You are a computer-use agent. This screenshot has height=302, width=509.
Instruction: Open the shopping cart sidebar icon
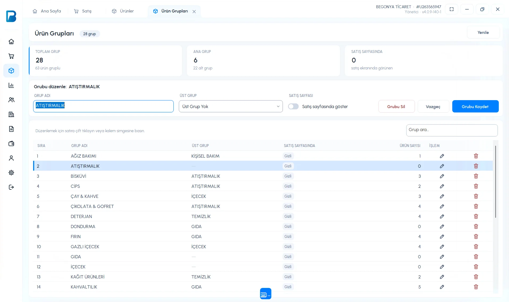(11, 56)
